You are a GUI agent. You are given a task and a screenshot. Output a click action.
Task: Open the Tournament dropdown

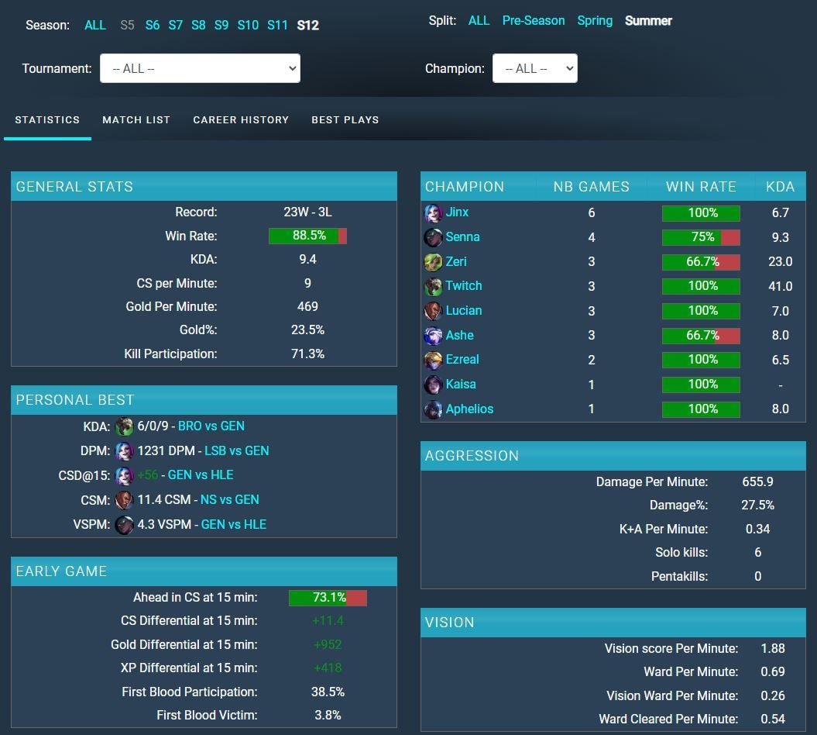[200, 68]
